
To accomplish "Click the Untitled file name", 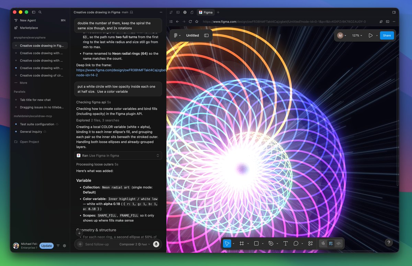I will click(192, 35).
